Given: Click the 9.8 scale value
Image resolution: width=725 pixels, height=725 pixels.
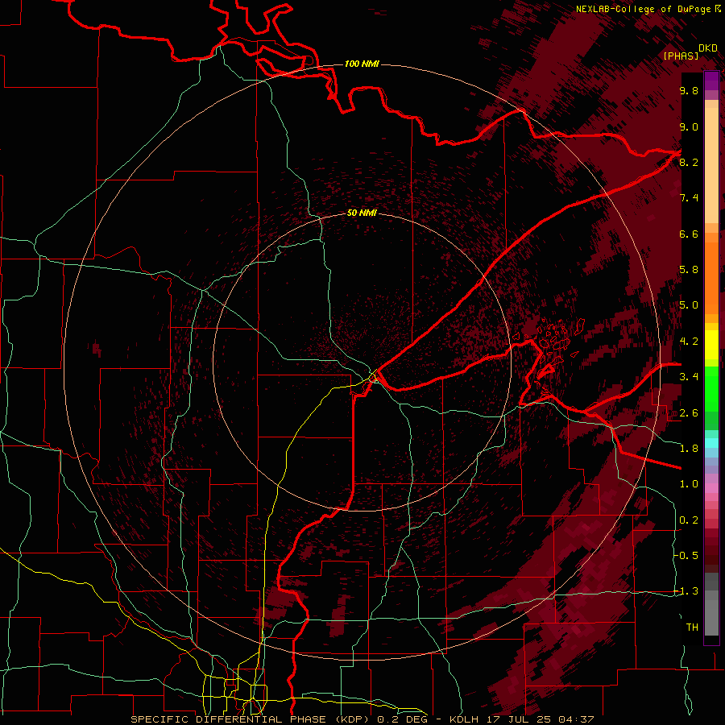Looking at the screenshot, I should click(x=689, y=90).
